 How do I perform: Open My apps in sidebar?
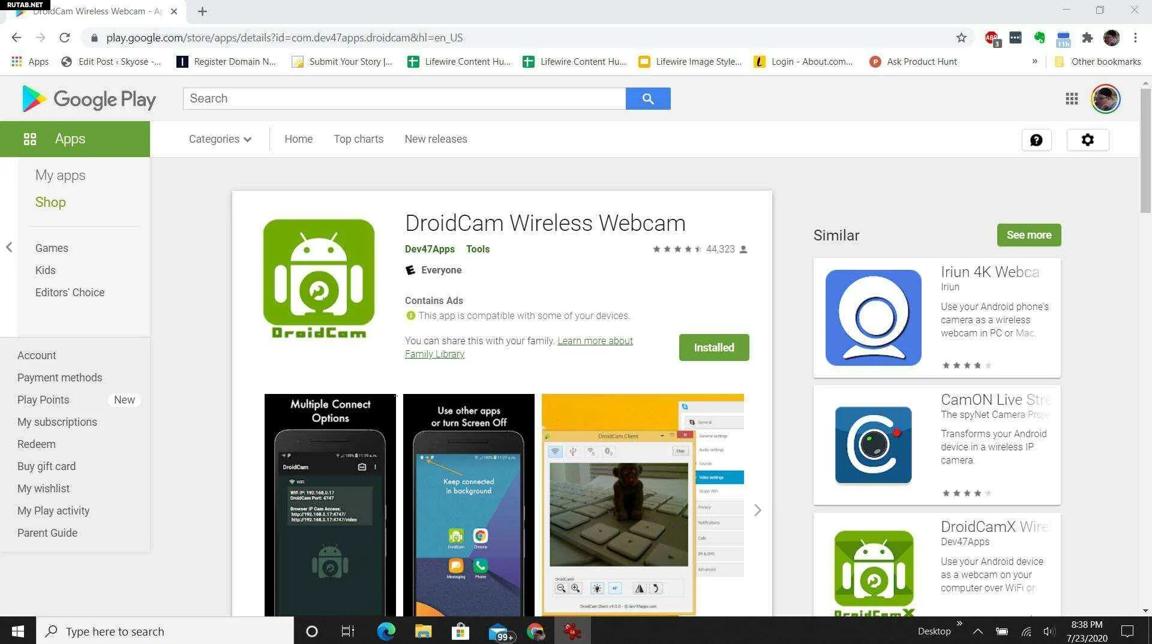[60, 175]
